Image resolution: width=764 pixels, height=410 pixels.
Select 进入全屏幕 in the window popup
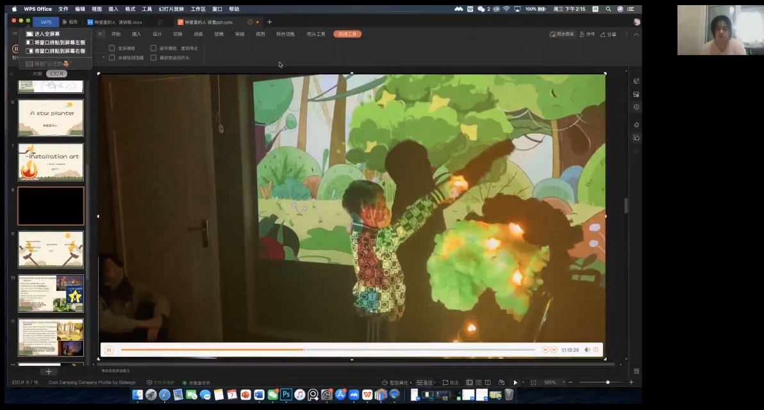47,34
